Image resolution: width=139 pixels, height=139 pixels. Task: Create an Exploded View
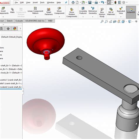coord(121,11)
